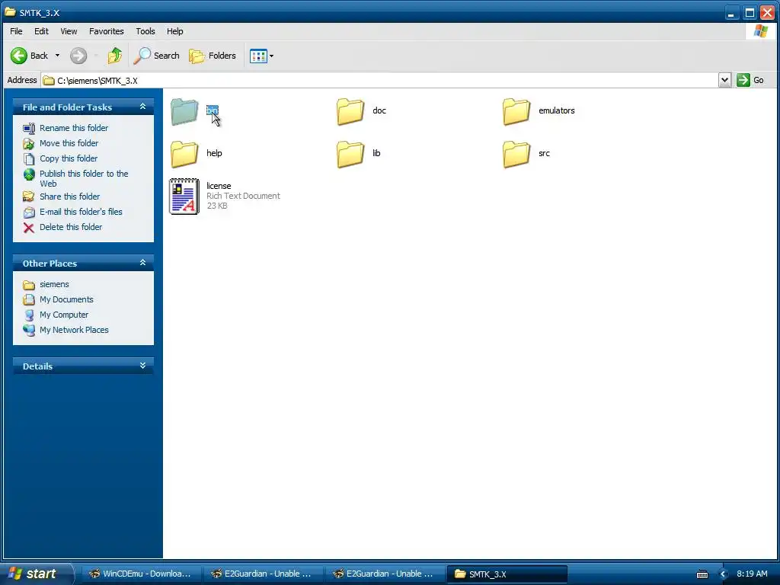The width and height of the screenshot is (780, 585).
Task: Click Share this folder link
Action: pos(69,197)
